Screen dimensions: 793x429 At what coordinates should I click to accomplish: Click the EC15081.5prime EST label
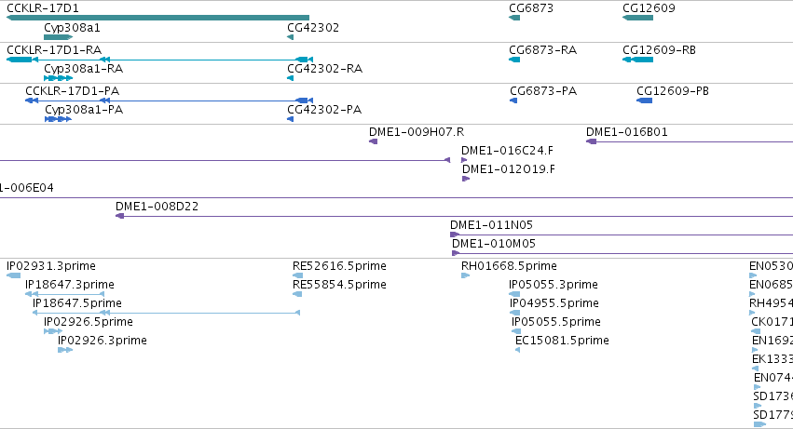click(x=562, y=341)
